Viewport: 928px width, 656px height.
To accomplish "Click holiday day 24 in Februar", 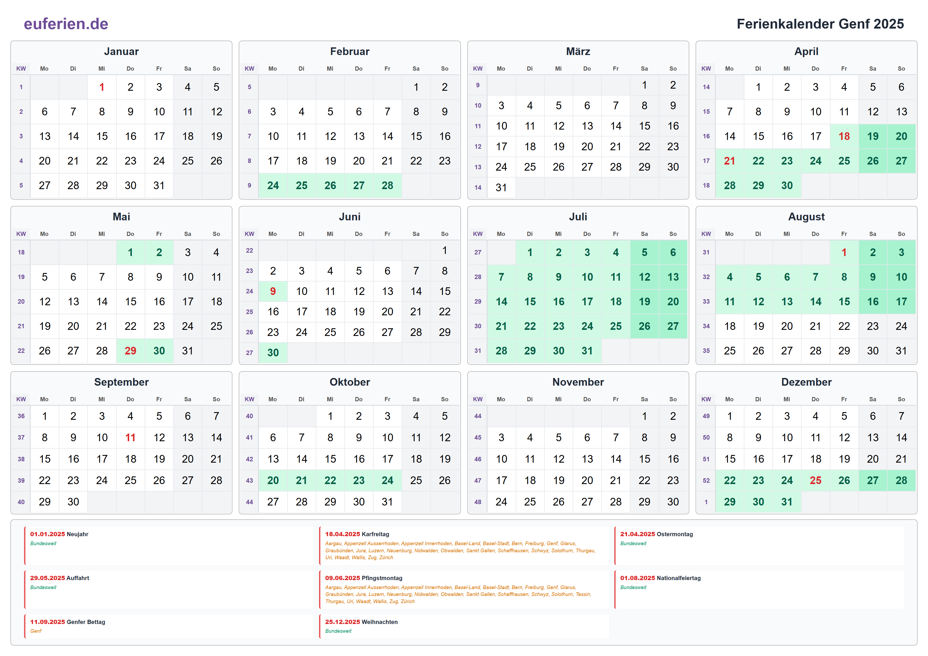I will point(273,185).
